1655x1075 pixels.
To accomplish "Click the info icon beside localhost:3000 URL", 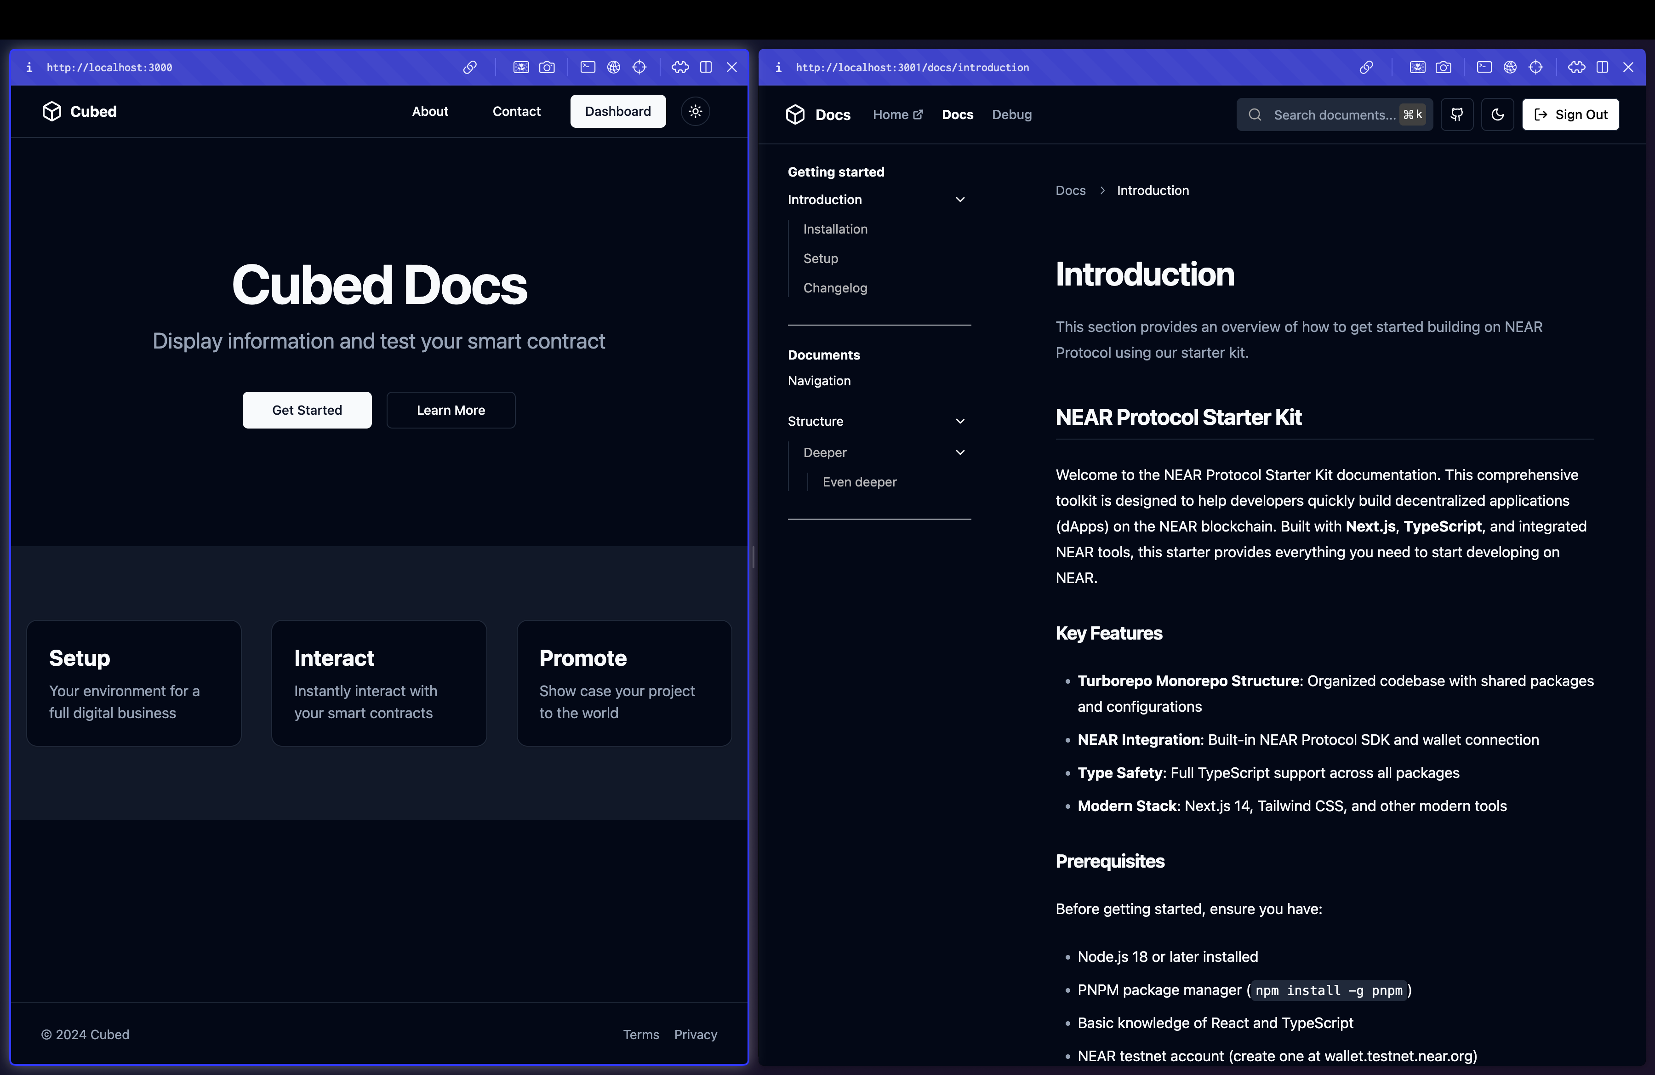I will pos(29,68).
